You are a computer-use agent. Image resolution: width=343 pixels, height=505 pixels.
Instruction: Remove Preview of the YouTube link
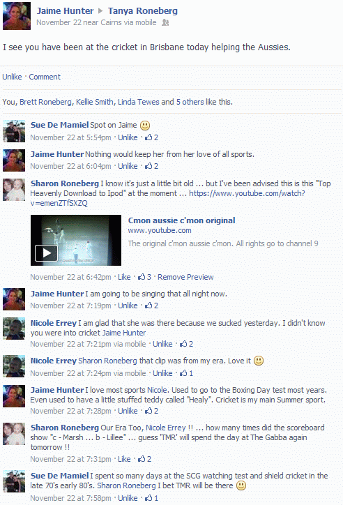point(185,277)
